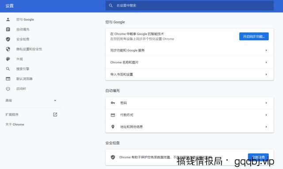Click the external link icon beside 扩展程序
The height and width of the screenshot is (169, 283).
click(x=55, y=115)
